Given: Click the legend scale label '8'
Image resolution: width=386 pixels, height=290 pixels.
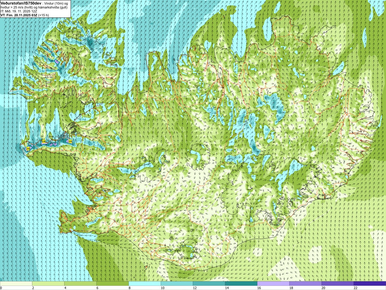Looking at the screenshot, I should (x=129, y=288).
